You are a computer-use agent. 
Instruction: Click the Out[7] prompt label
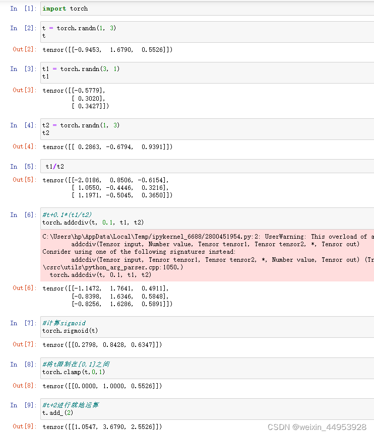coord(25,344)
